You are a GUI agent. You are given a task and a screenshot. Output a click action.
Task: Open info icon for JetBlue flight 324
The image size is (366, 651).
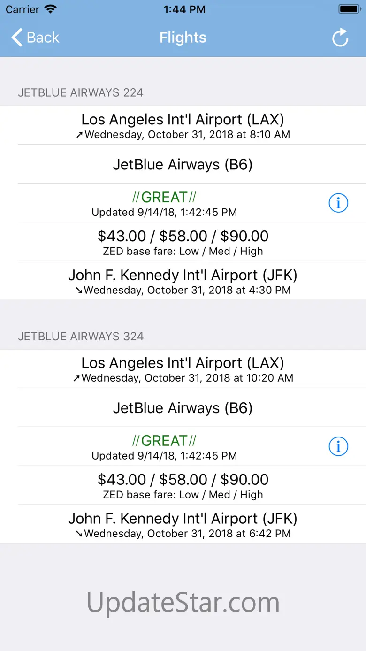338,446
